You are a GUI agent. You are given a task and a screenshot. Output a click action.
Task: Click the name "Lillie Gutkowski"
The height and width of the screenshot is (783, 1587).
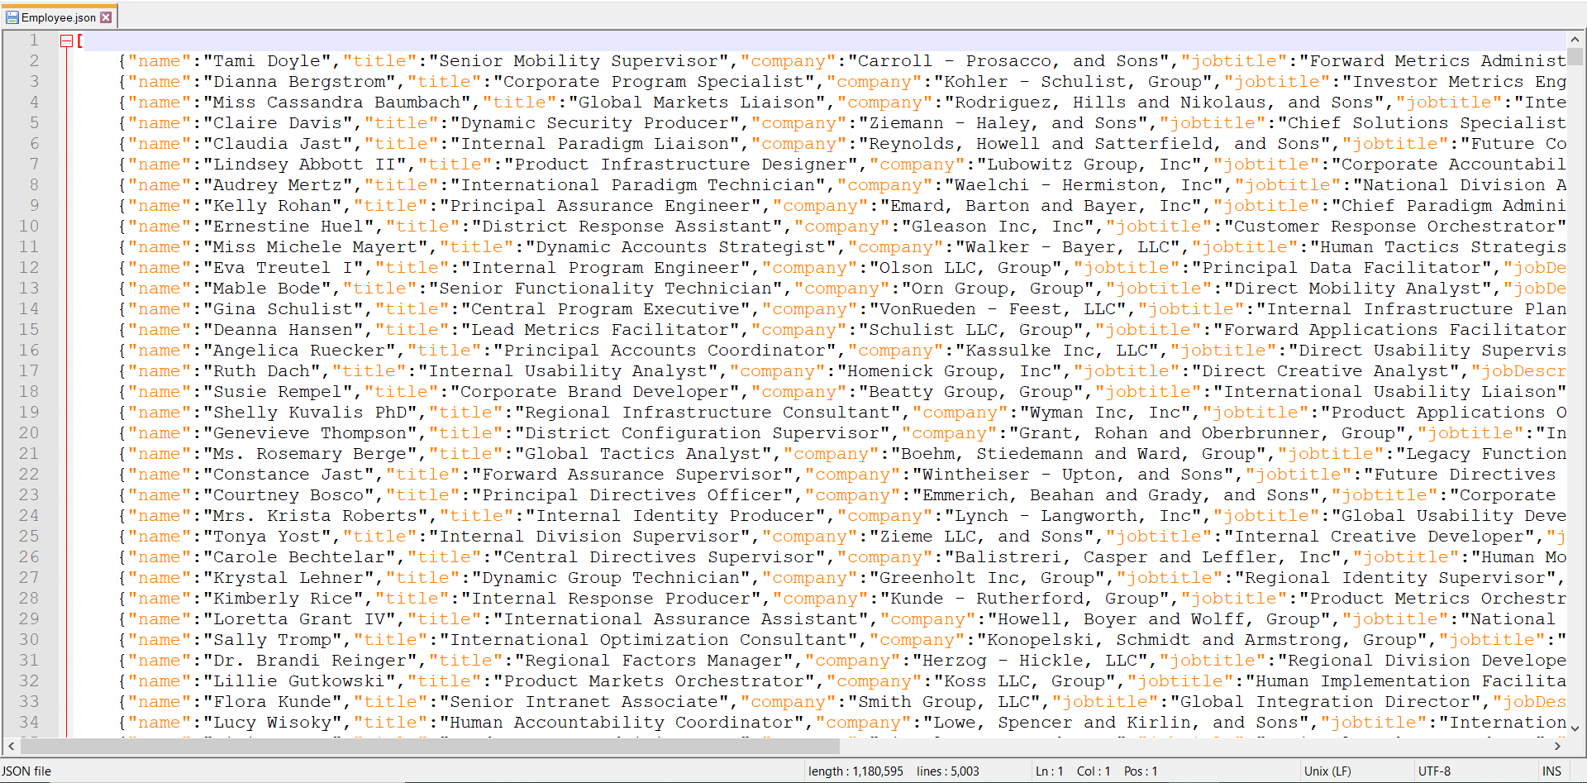[x=298, y=680]
